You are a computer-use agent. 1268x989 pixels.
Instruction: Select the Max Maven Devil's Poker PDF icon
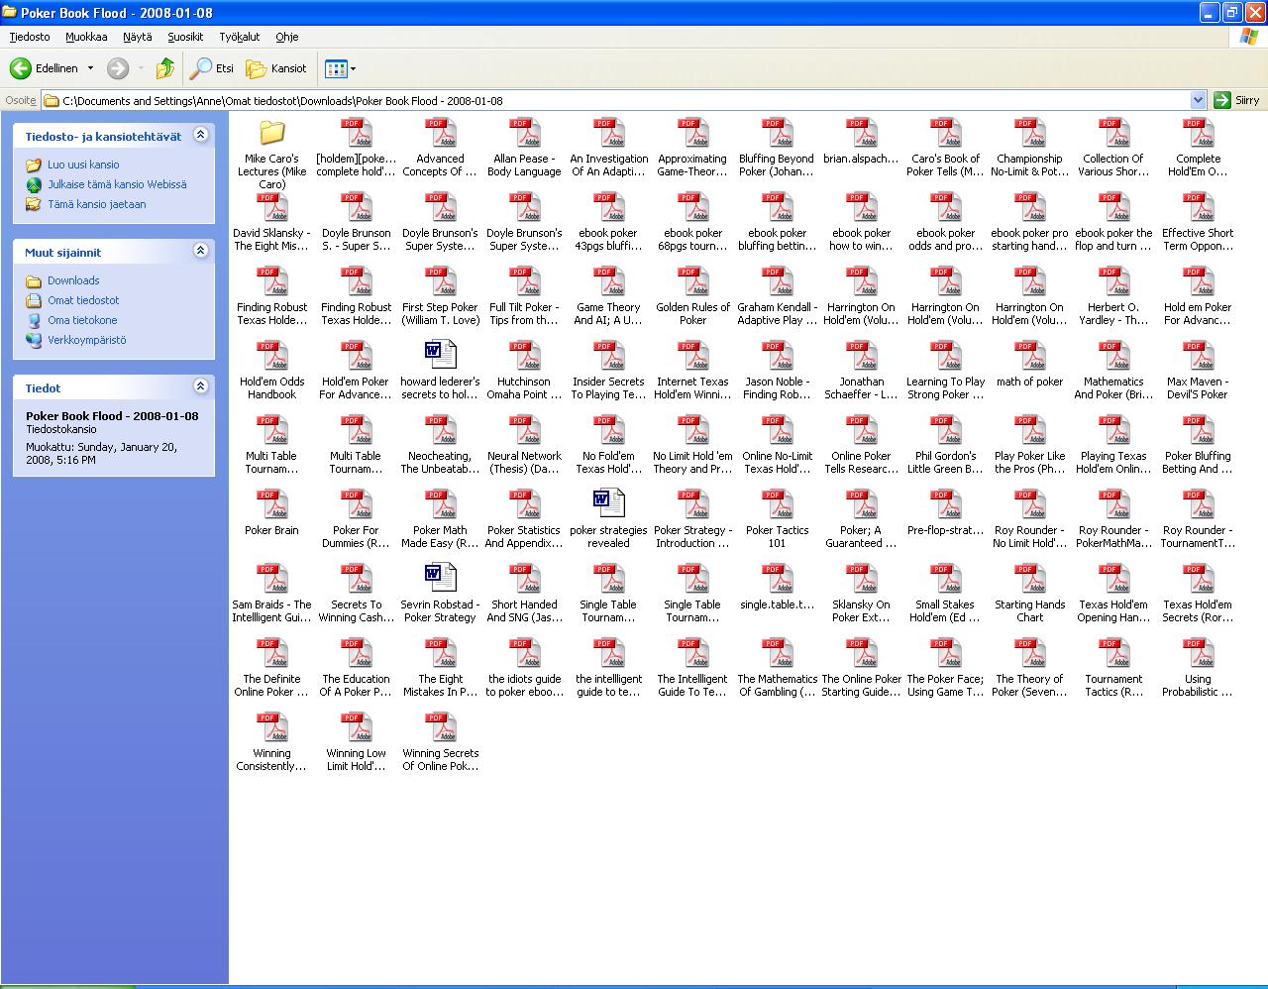click(1198, 356)
